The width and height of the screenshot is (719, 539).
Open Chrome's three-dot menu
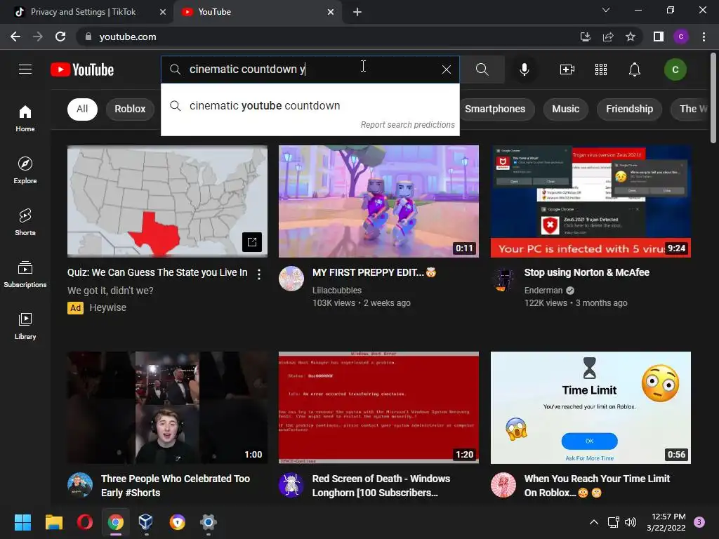[704, 36]
